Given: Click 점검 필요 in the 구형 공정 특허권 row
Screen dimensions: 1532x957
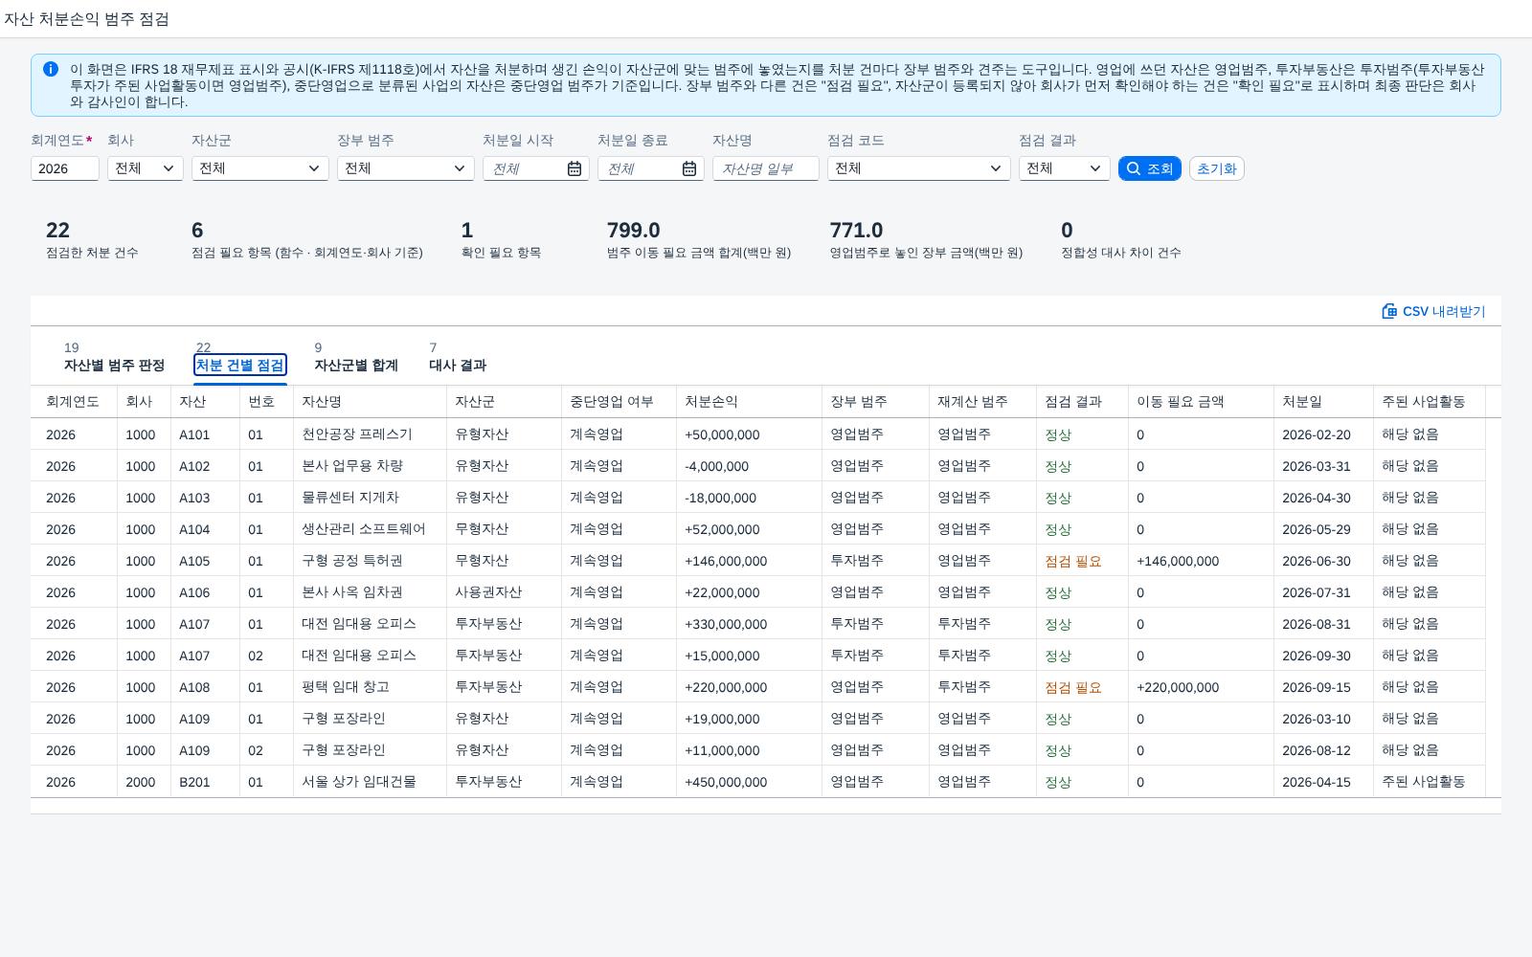Looking at the screenshot, I should point(1073,561).
